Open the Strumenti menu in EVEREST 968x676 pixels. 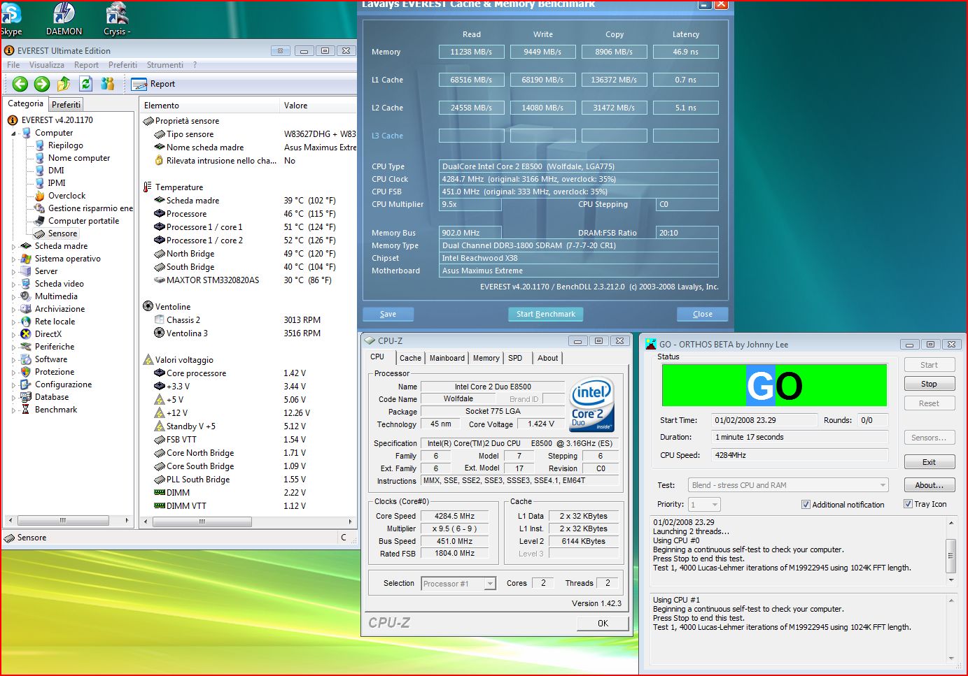164,65
